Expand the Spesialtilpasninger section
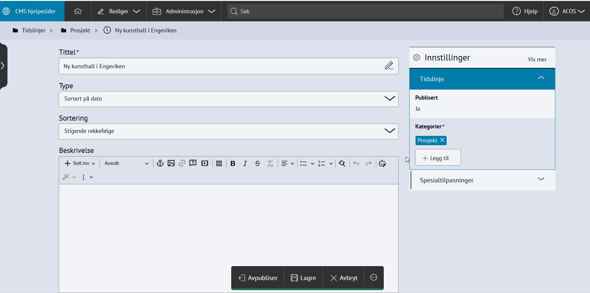590x293 pixels. 482,180
